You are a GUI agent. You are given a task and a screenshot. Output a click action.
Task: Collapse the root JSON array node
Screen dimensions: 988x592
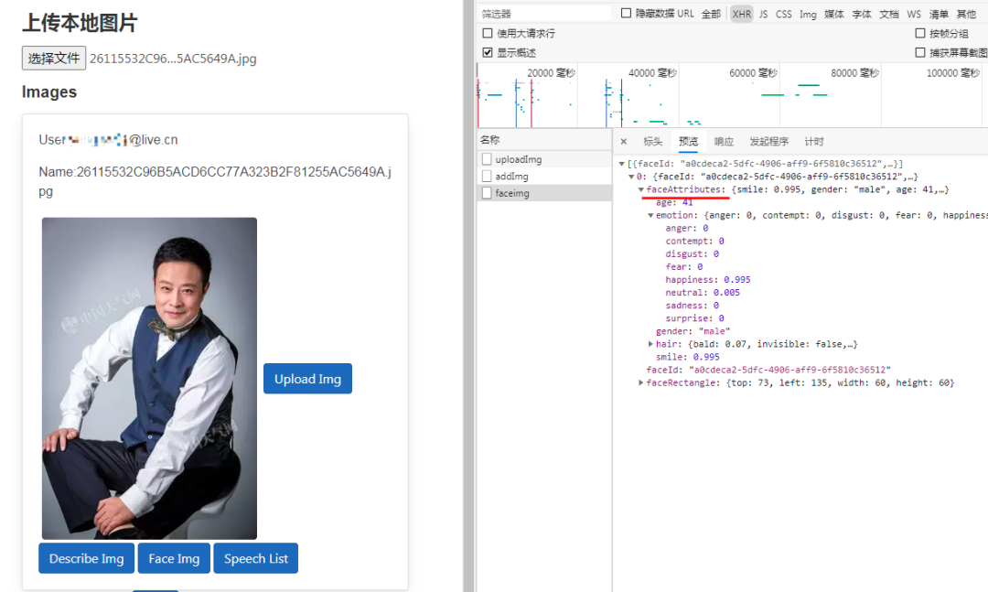[x=622, y=164]
